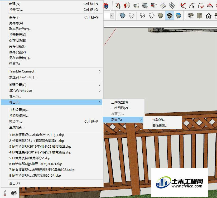Screen dimensions: 217x198
Task: Expand 地理位置(G) submenu arrow
Action: [x=100, y=85]
